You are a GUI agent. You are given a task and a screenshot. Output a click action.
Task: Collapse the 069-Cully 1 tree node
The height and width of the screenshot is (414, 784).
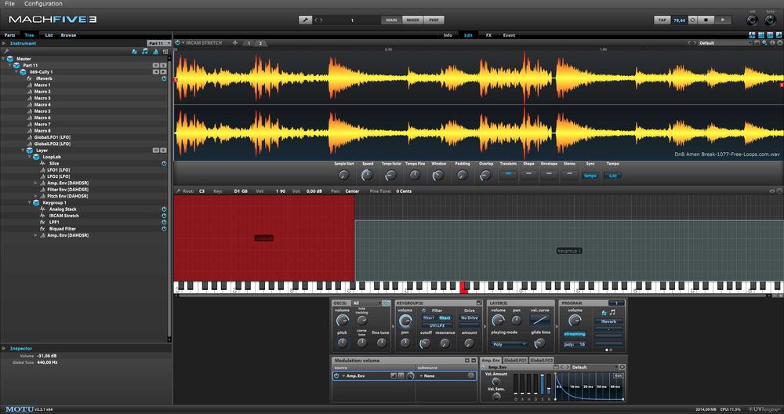(16, 72)
